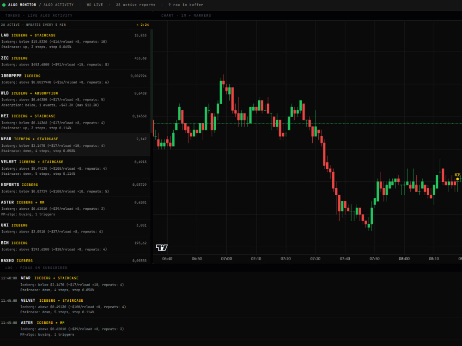Click the 28 active reports indicator
The width and height of the screenshot is (462, 346).
coord(135,5)
